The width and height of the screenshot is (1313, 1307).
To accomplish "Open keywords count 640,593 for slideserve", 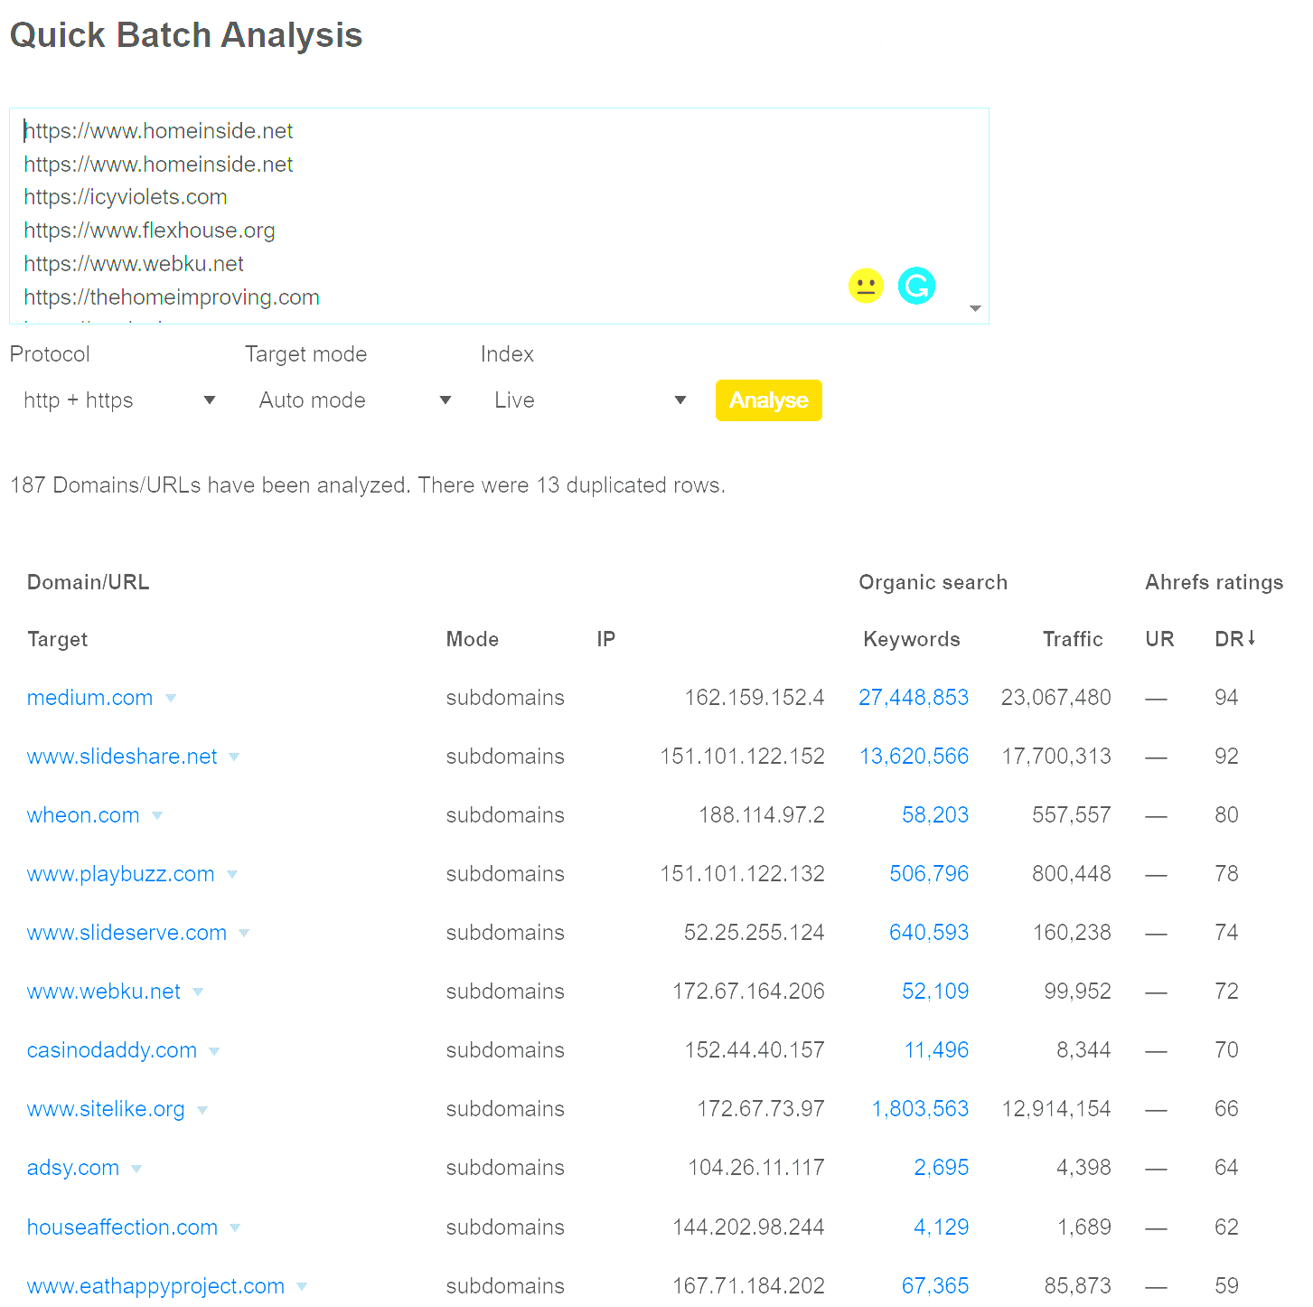I will (929, 933).
